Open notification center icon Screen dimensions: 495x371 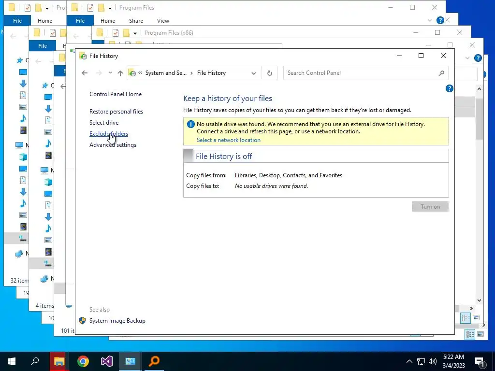click(x=480, y=362)
